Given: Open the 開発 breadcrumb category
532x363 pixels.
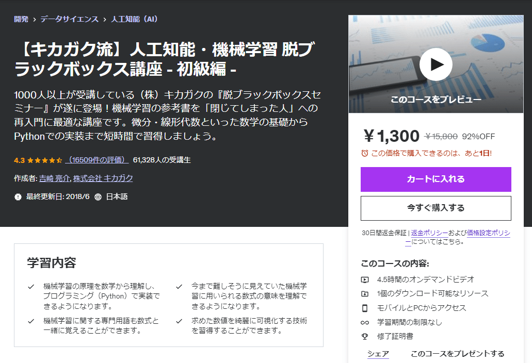Looking at the screenshot, I should coord(21,19).
